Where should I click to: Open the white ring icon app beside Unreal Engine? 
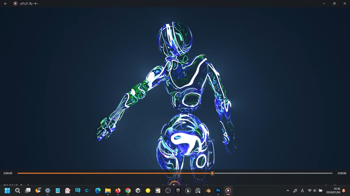(198, 191)
